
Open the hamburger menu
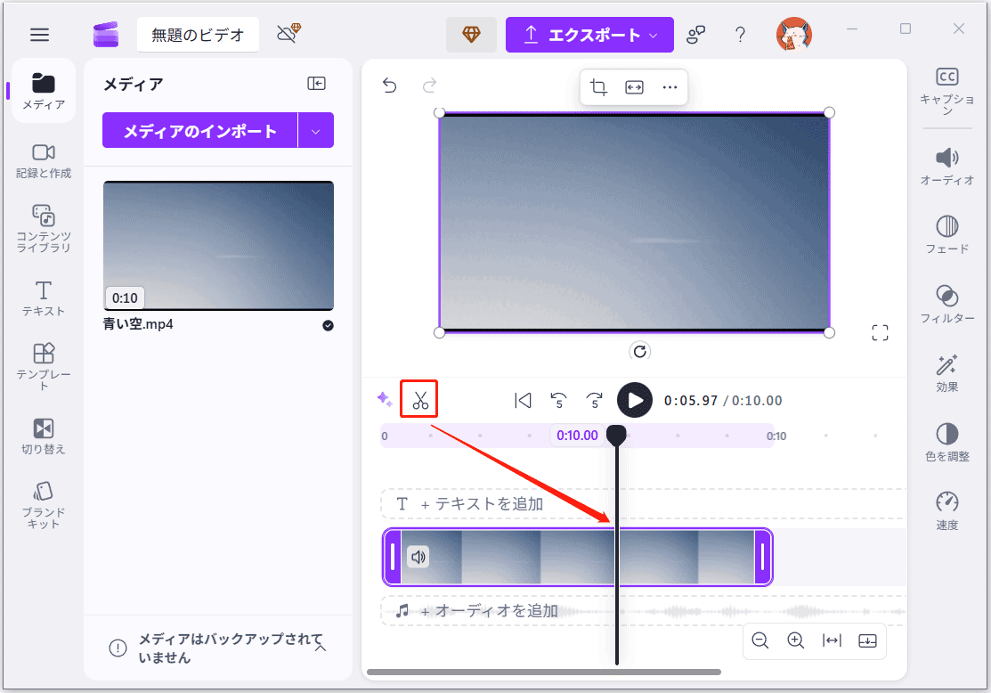(x=39, y=35)
